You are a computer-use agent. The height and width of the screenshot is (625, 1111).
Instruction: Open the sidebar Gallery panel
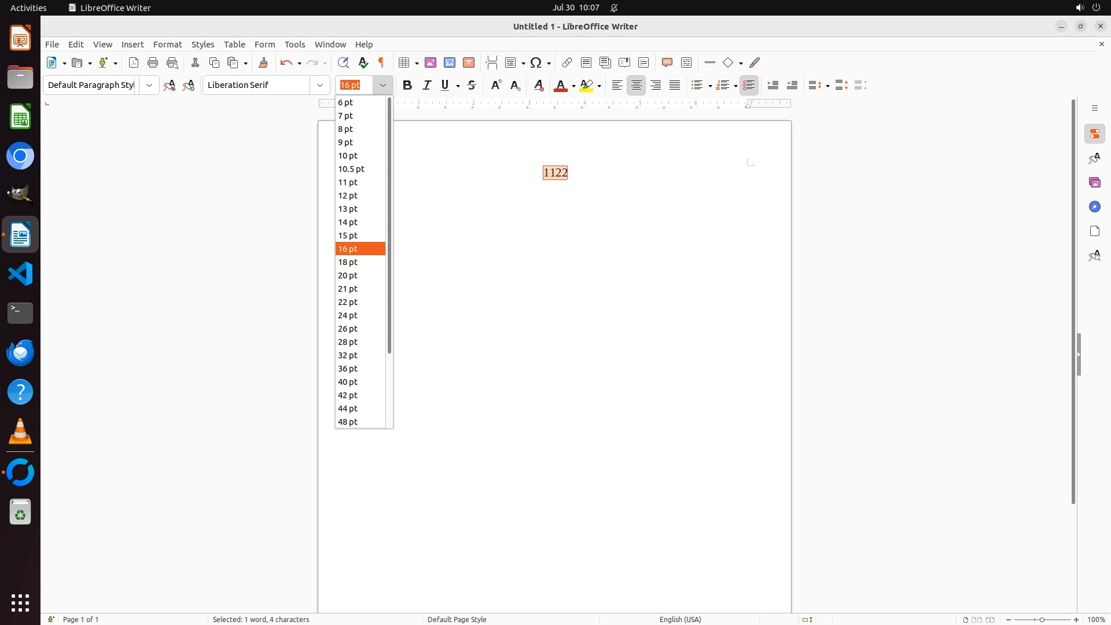(1095, 183)
